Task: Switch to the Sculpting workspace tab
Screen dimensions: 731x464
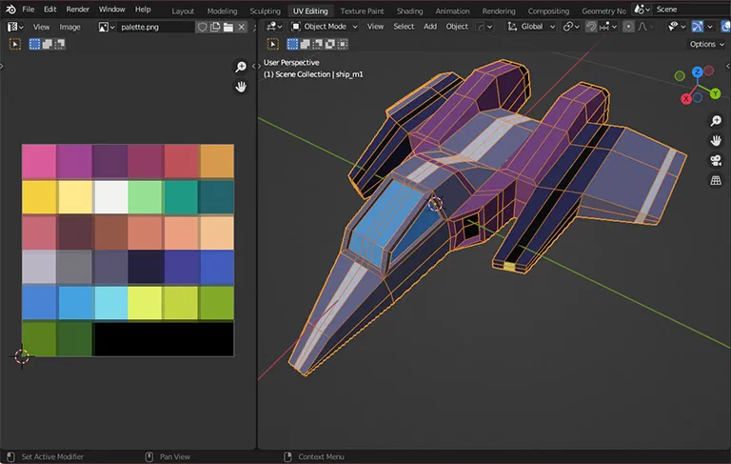Action: click(x=265, y=10)
